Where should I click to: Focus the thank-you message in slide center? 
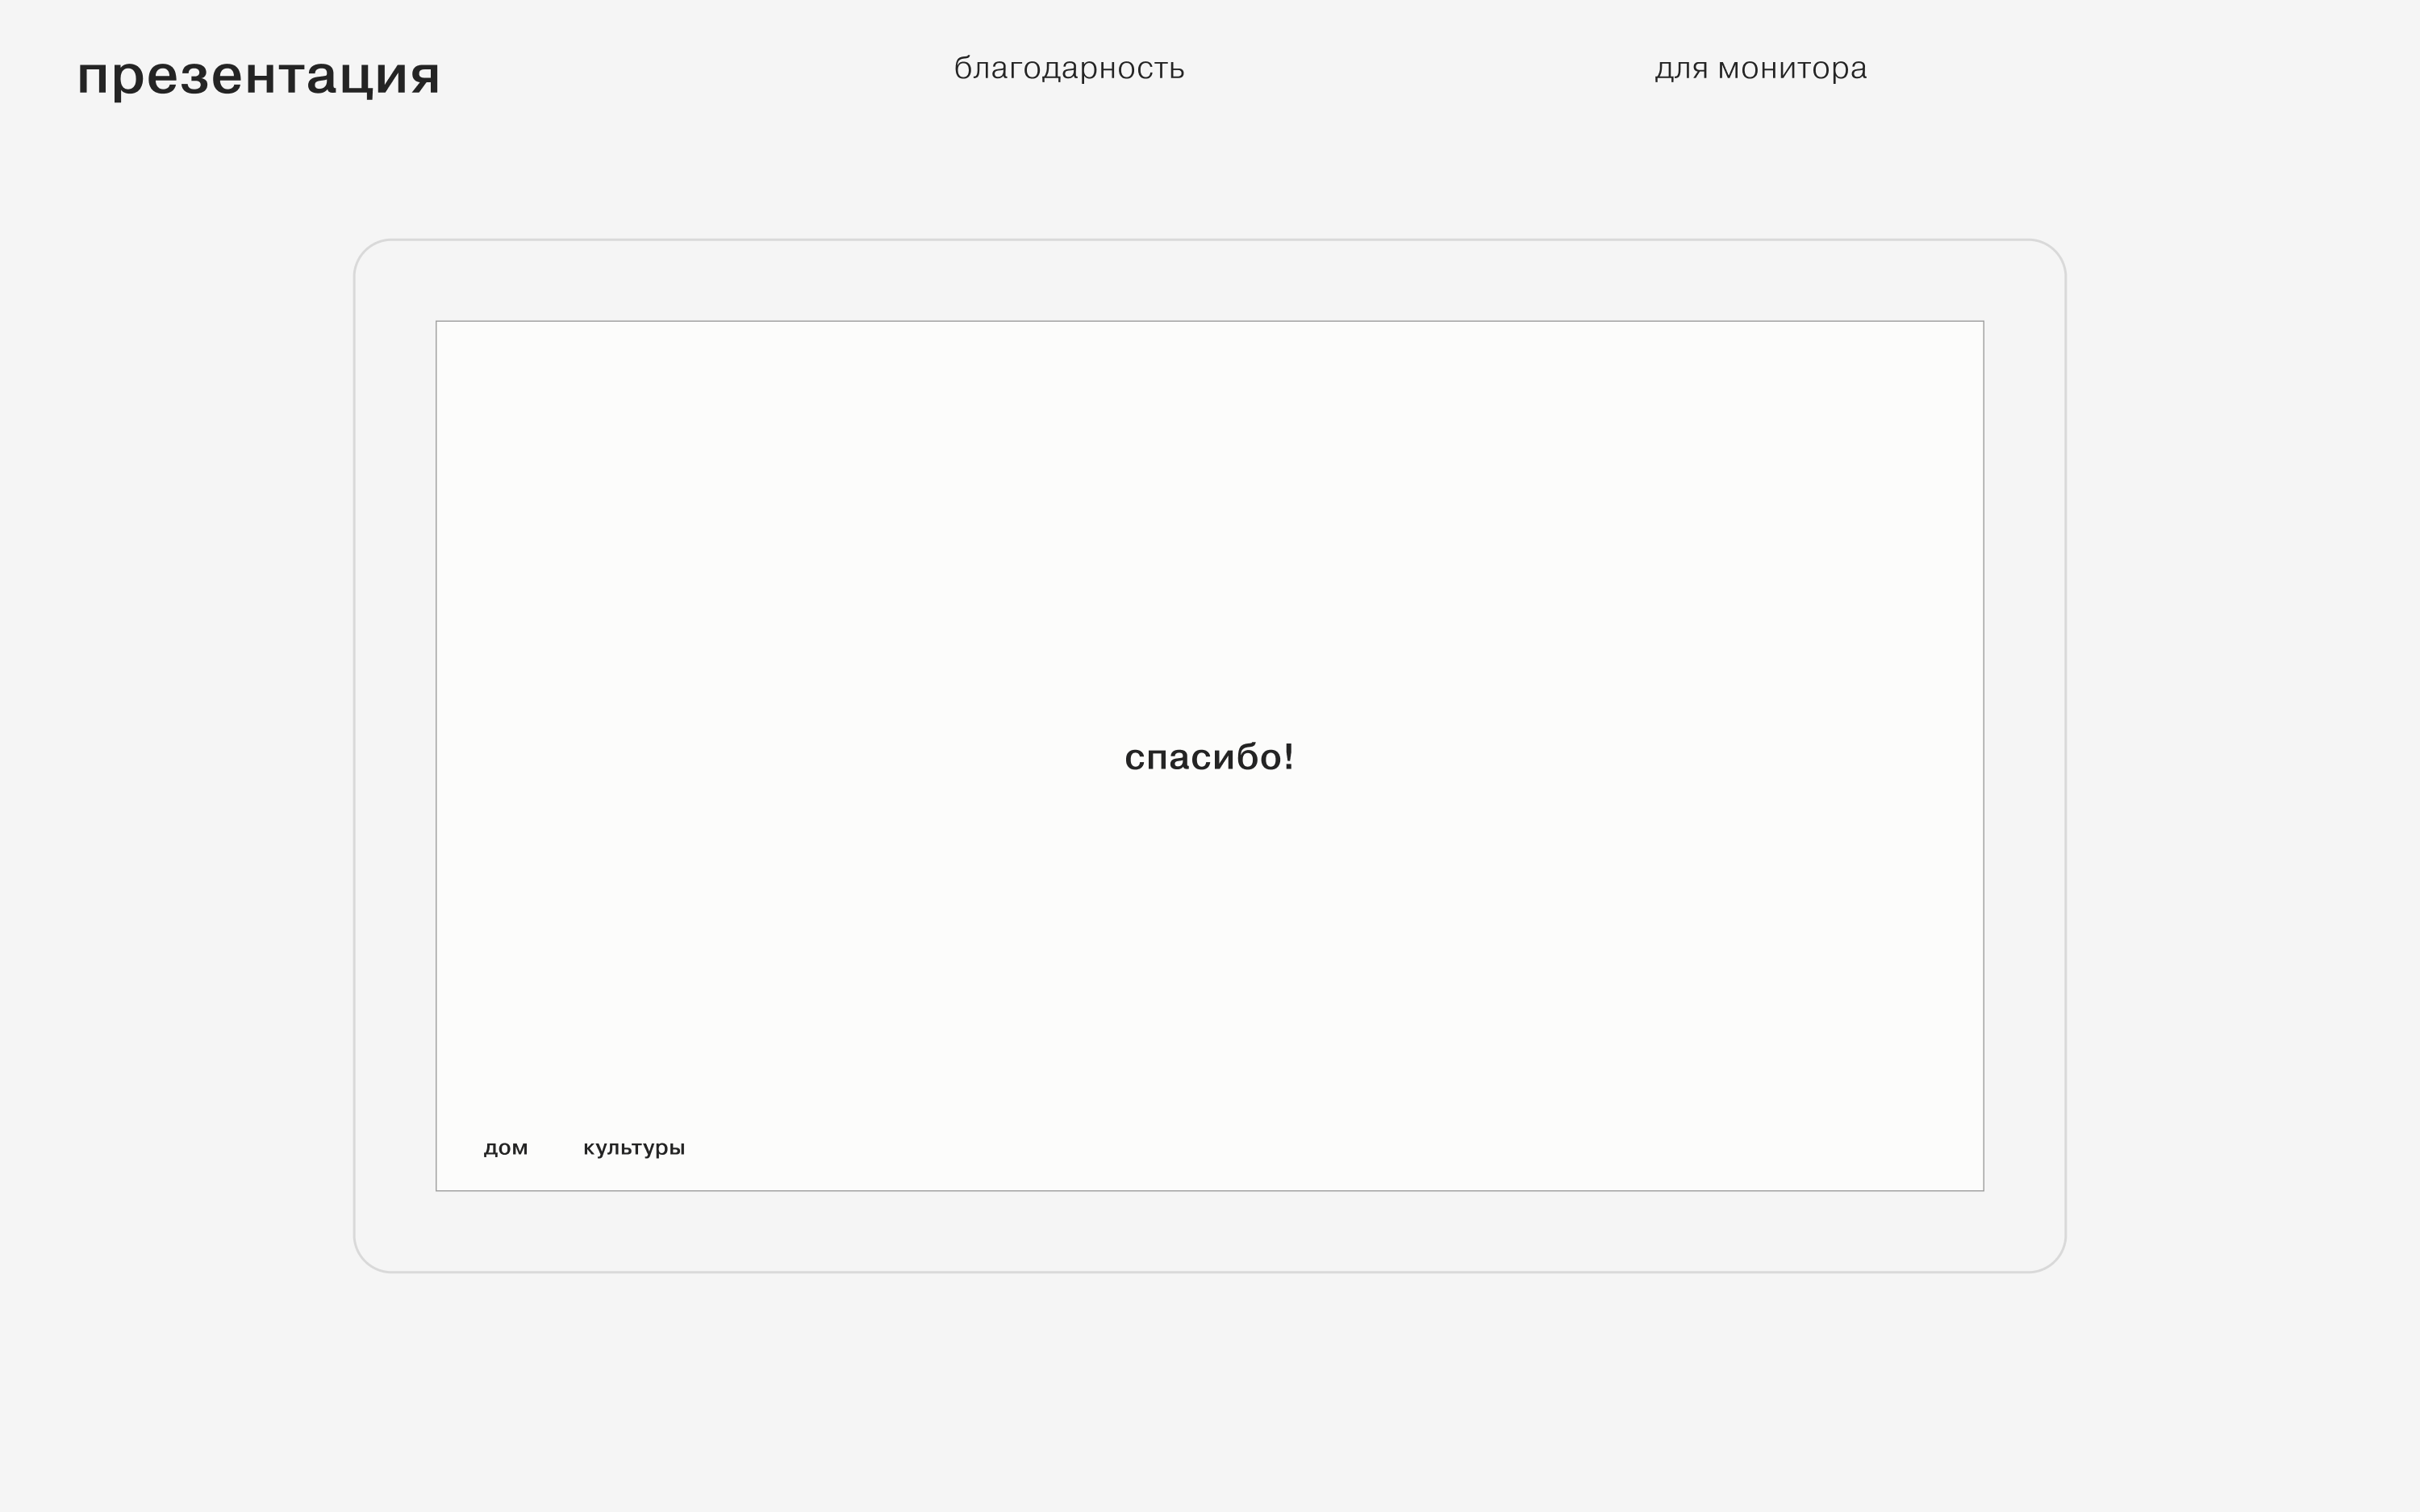pos(1209,757)
